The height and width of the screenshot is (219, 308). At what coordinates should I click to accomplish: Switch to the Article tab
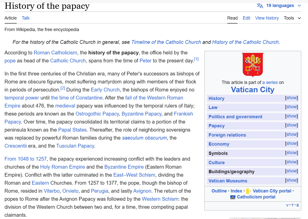(11, 18)
